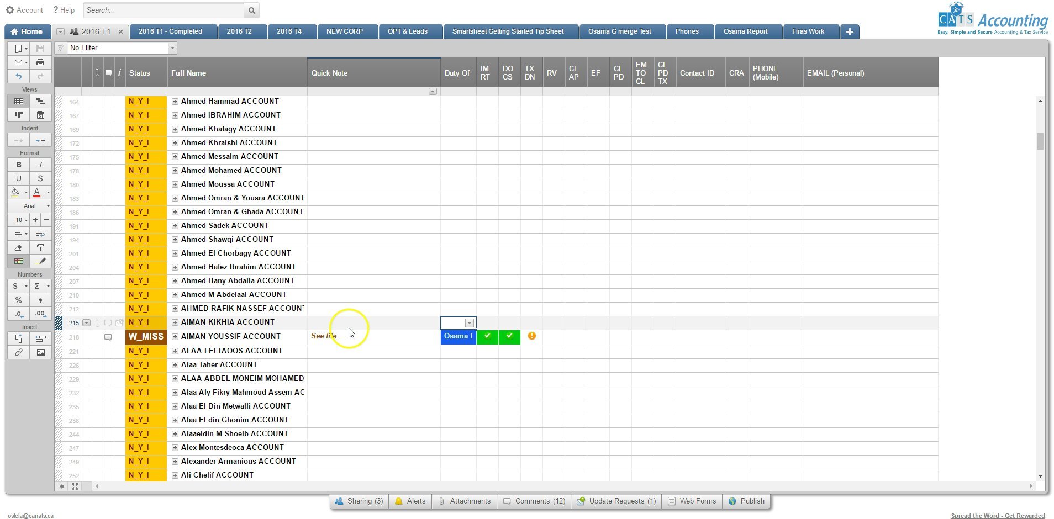Switch to Card View
1054x519 pixels.
pyautogui.click(x=18, y=115)
